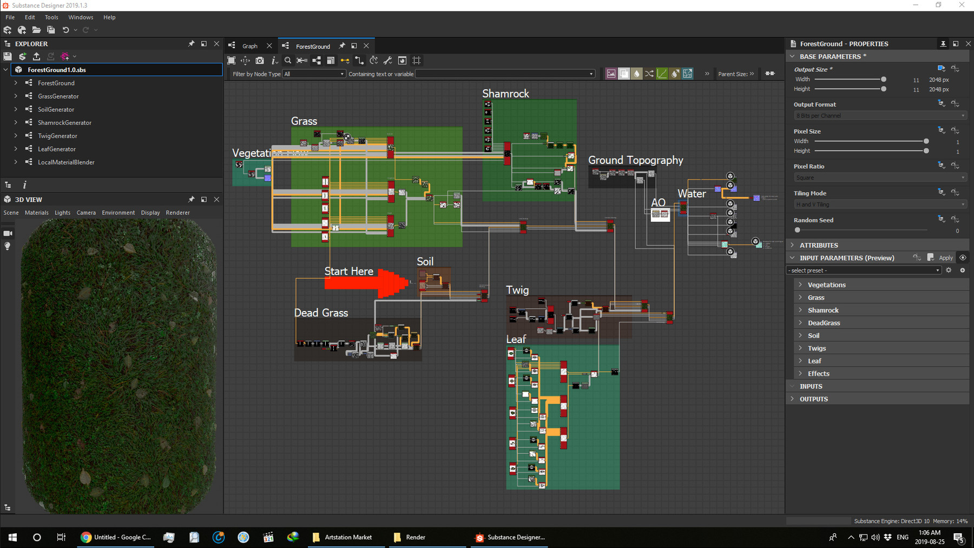Click the new substance icon in main toolbar

(8, 30)
